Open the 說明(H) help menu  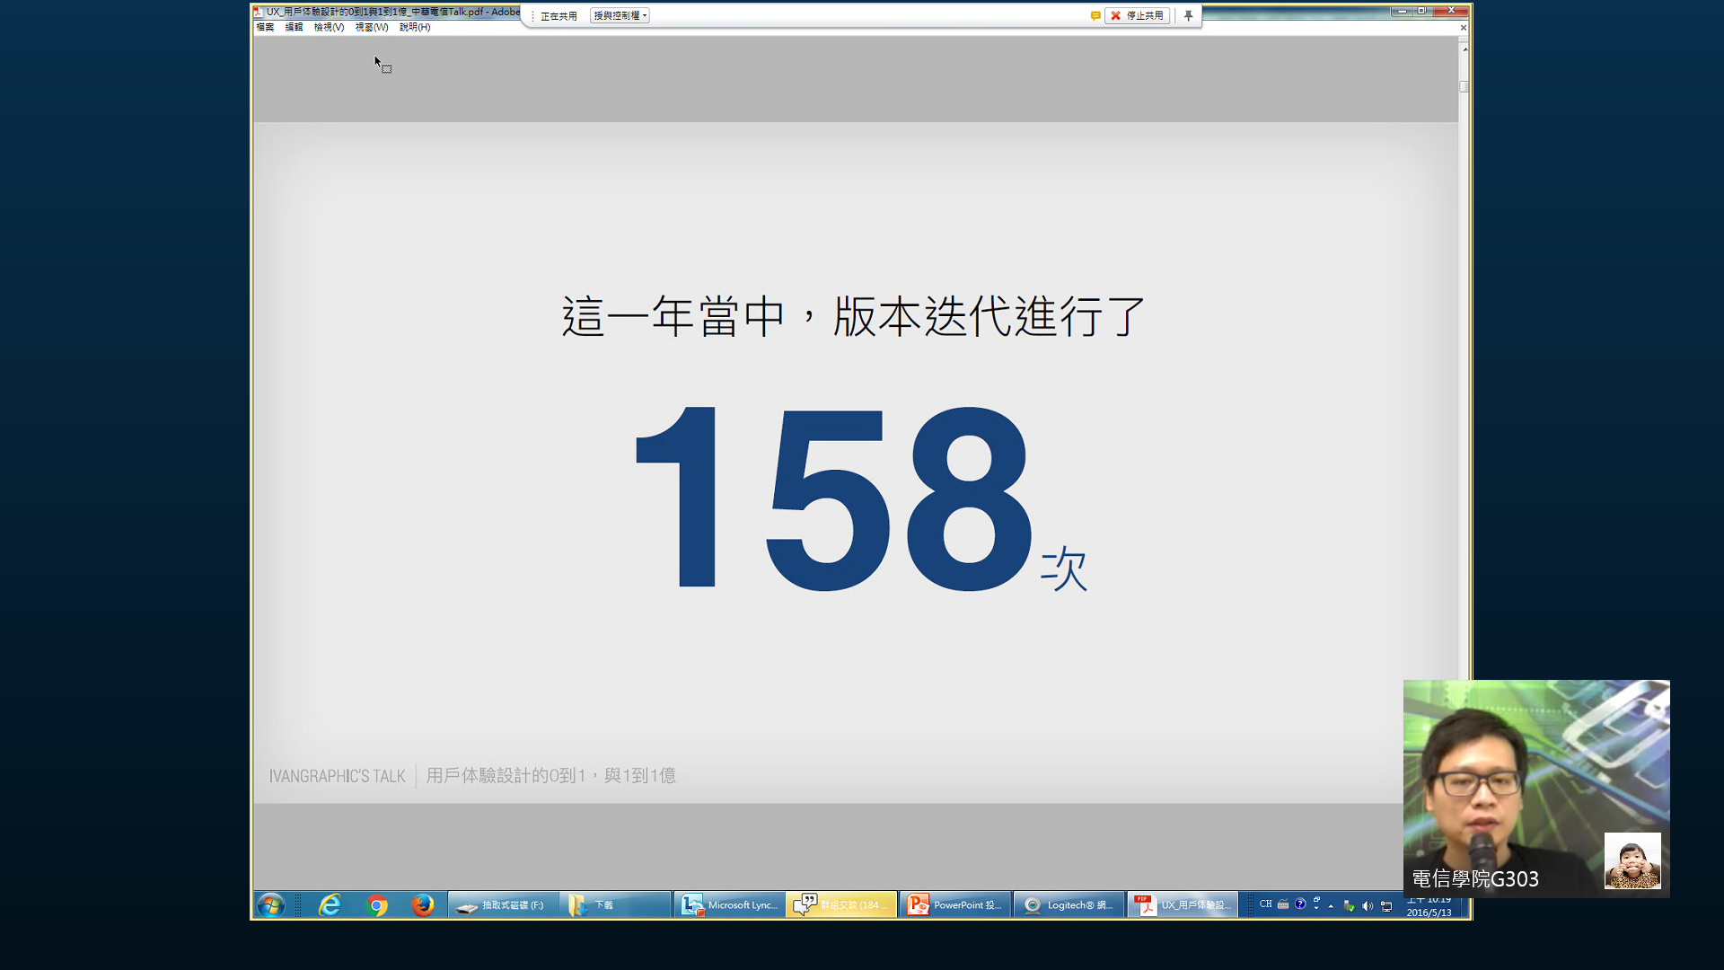click(414, 27)
